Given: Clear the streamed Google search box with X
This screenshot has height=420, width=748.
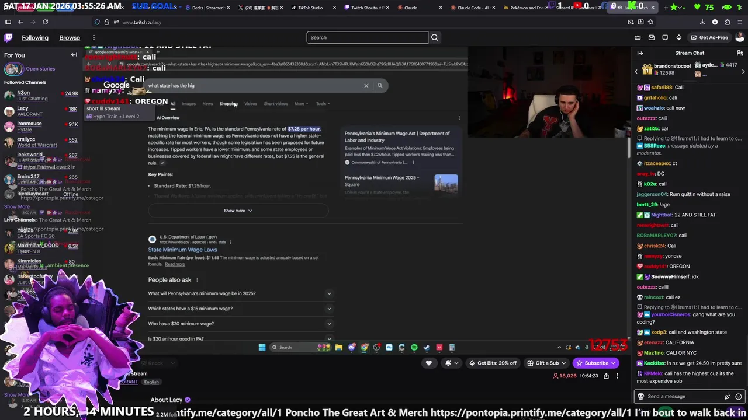Looking at the screenshot, I should point(366,86).
